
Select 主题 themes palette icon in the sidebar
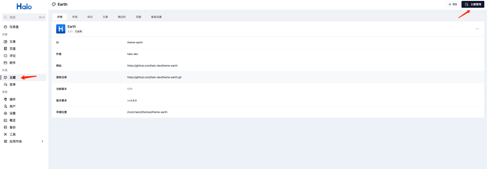(x=5, y=78)
